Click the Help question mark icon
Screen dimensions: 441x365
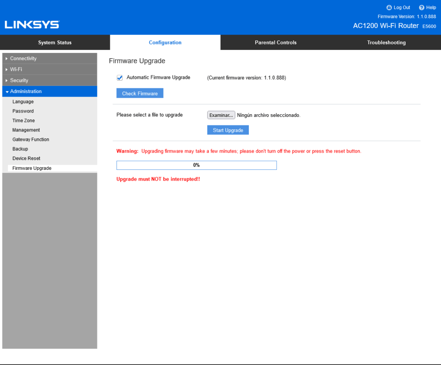click(421, 8)
